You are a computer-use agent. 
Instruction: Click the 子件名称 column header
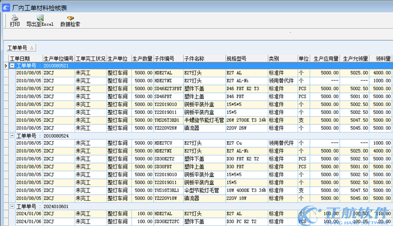click(x=204, y=59)
